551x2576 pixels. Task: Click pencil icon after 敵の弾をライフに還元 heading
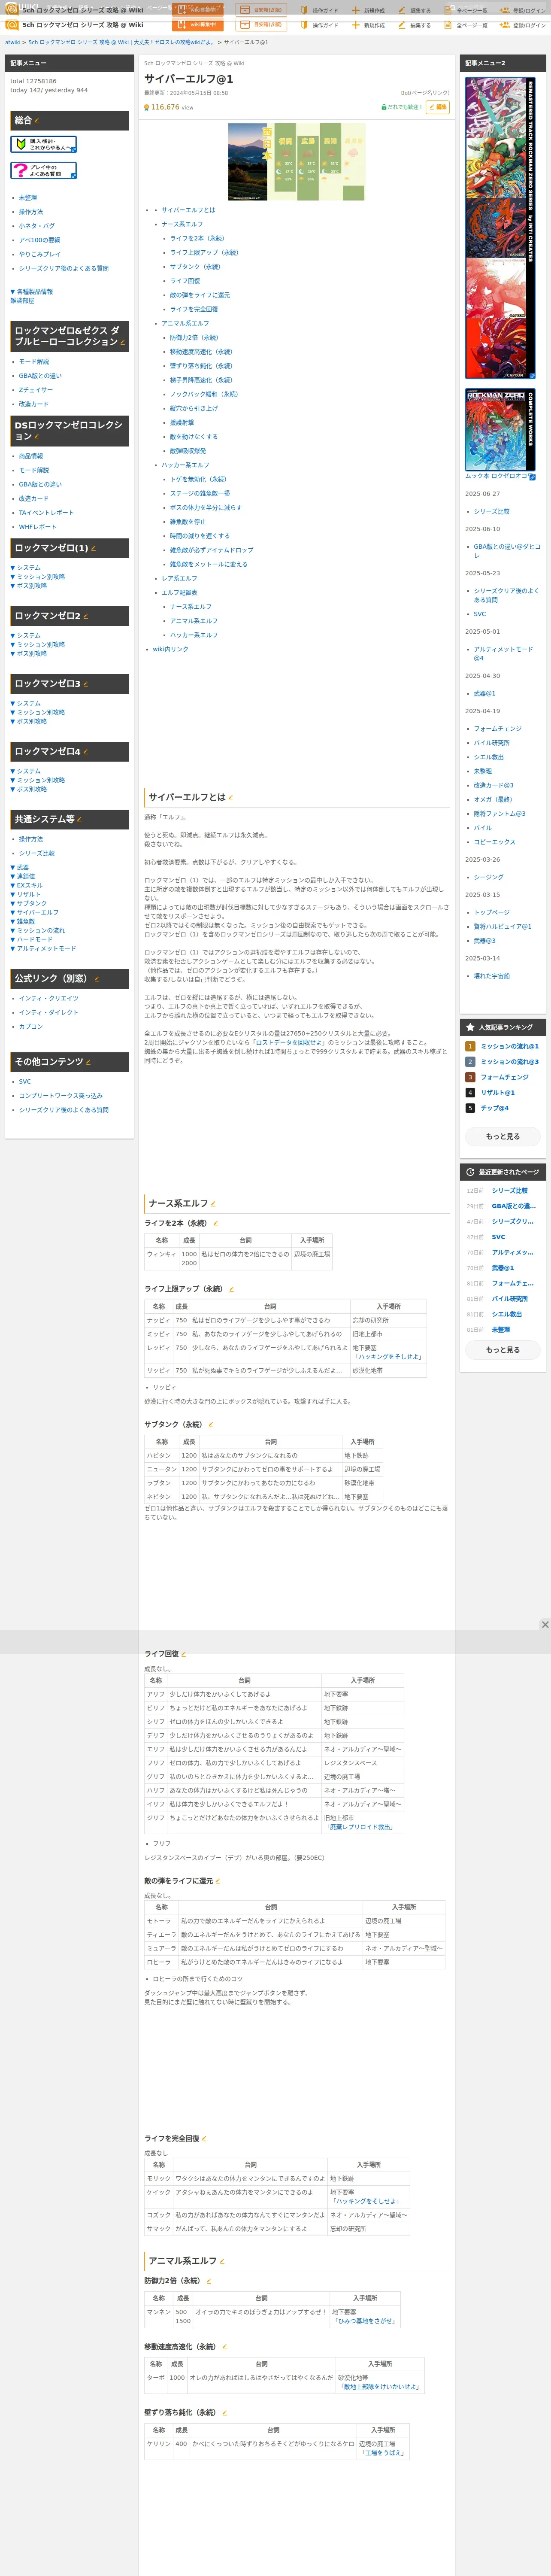pyautogui.click(x=218, y=1881)
